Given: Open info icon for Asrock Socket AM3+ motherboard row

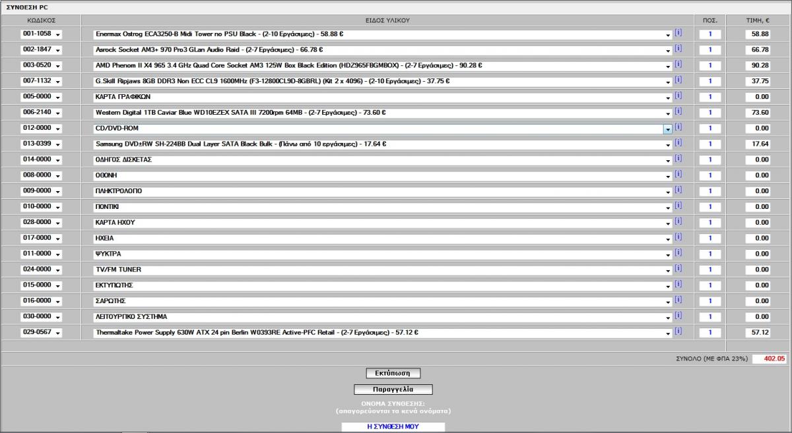Looking at the screenshot, I should pos(678,48).
